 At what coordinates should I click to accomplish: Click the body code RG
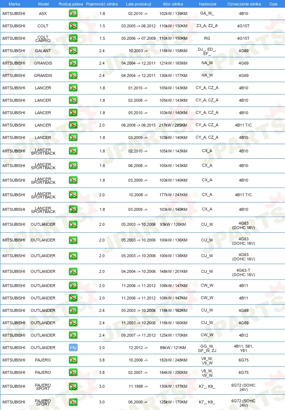[x=207, y=38]
